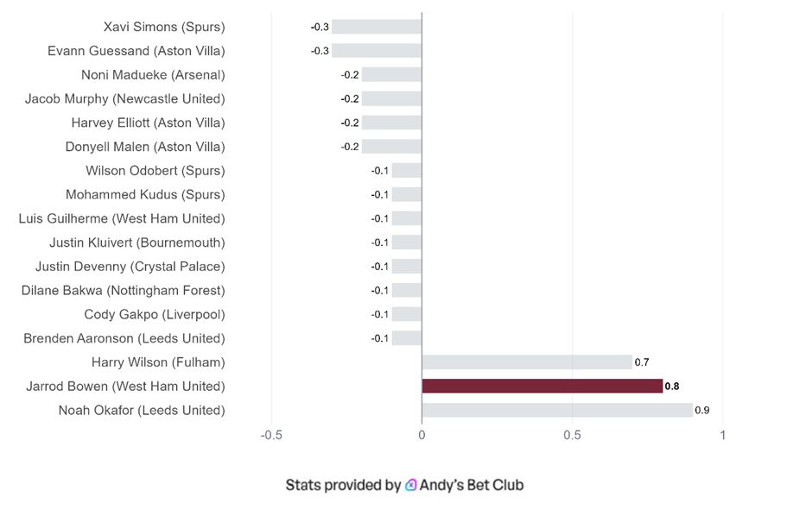Image resolution: width=812 pixels, height=516 pixels.
Task: Click the Cody Gakpo (Liverpool) label
Action: click(x=155, y=314)
